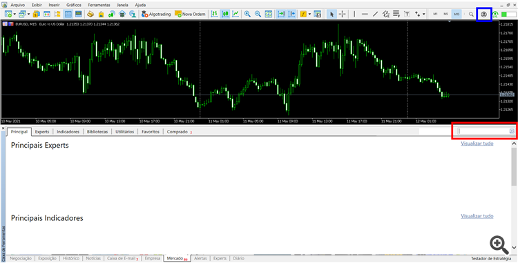The image size is (518, 263).
Task: Click the Market panel scroll-down arrow
Action: pos(514,248)
